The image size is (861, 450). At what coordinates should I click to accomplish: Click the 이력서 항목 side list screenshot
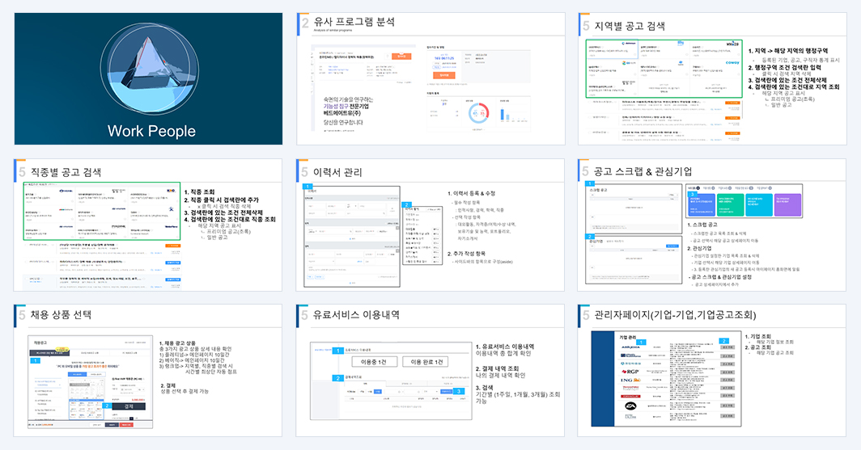[422, 234]
